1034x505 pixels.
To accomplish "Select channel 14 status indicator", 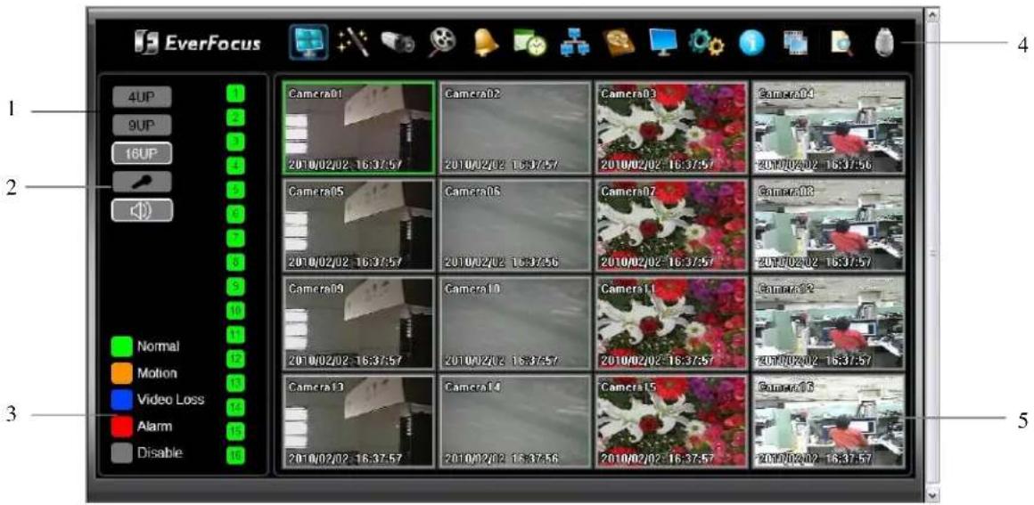I will tap(237, 407).
